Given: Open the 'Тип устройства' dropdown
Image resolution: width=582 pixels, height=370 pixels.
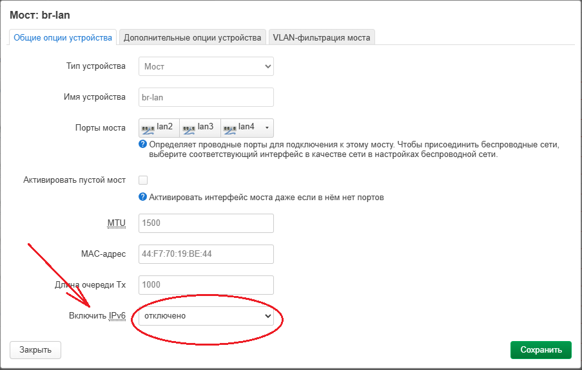Looking at the screenshot, I should click(x=206, y=66).
